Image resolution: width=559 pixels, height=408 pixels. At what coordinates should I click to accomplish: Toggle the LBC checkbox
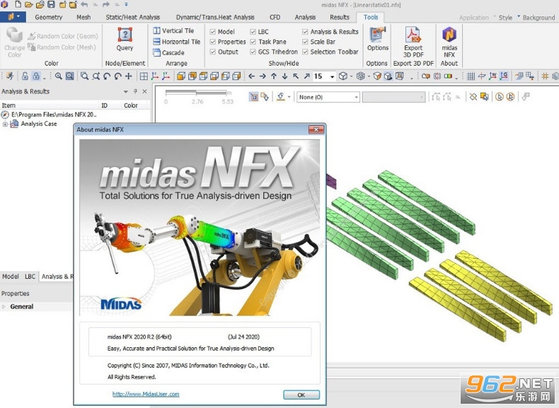point(253,32)
